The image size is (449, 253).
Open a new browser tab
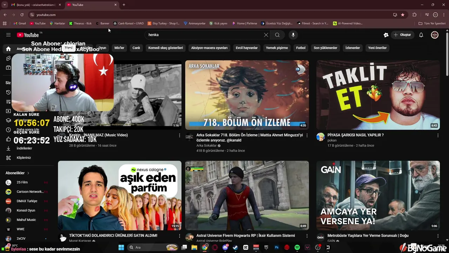(x=124, y=5)
